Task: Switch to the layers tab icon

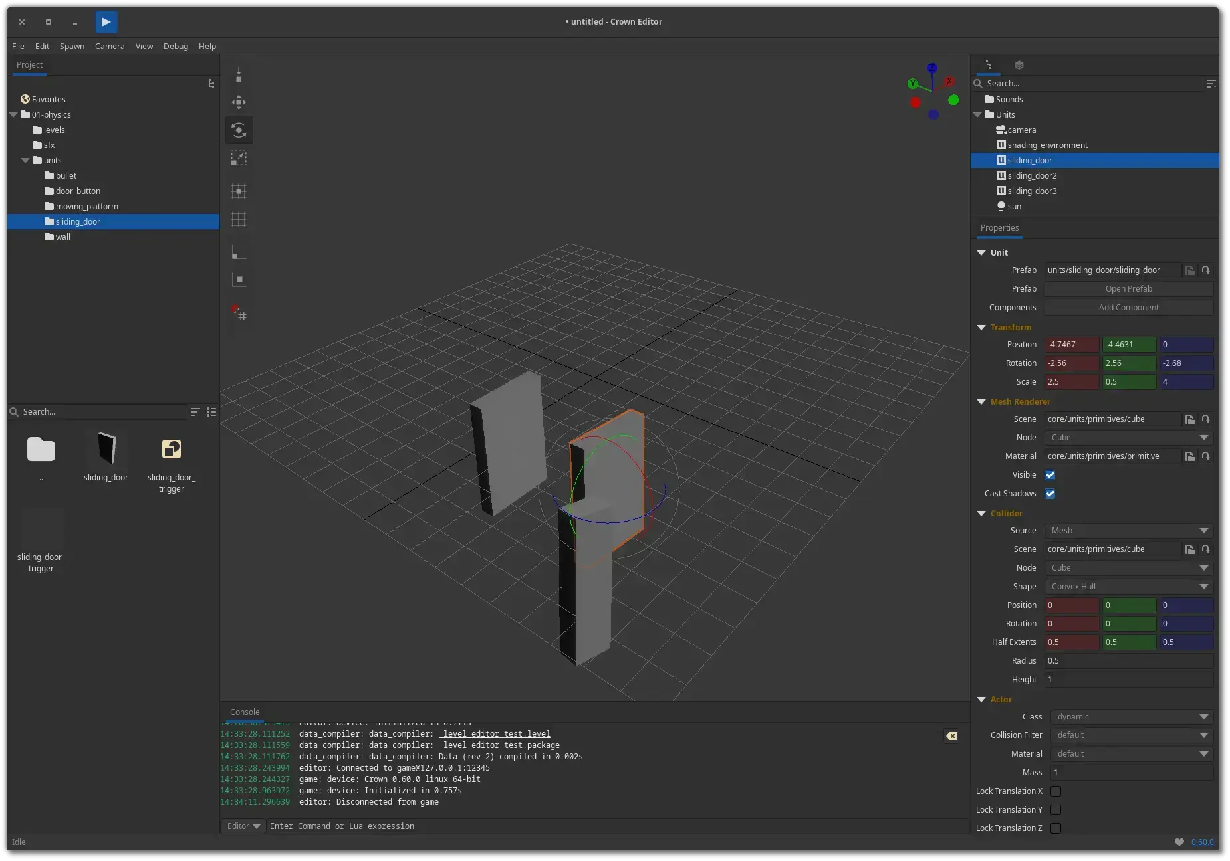Action: tap(1019, 65)
